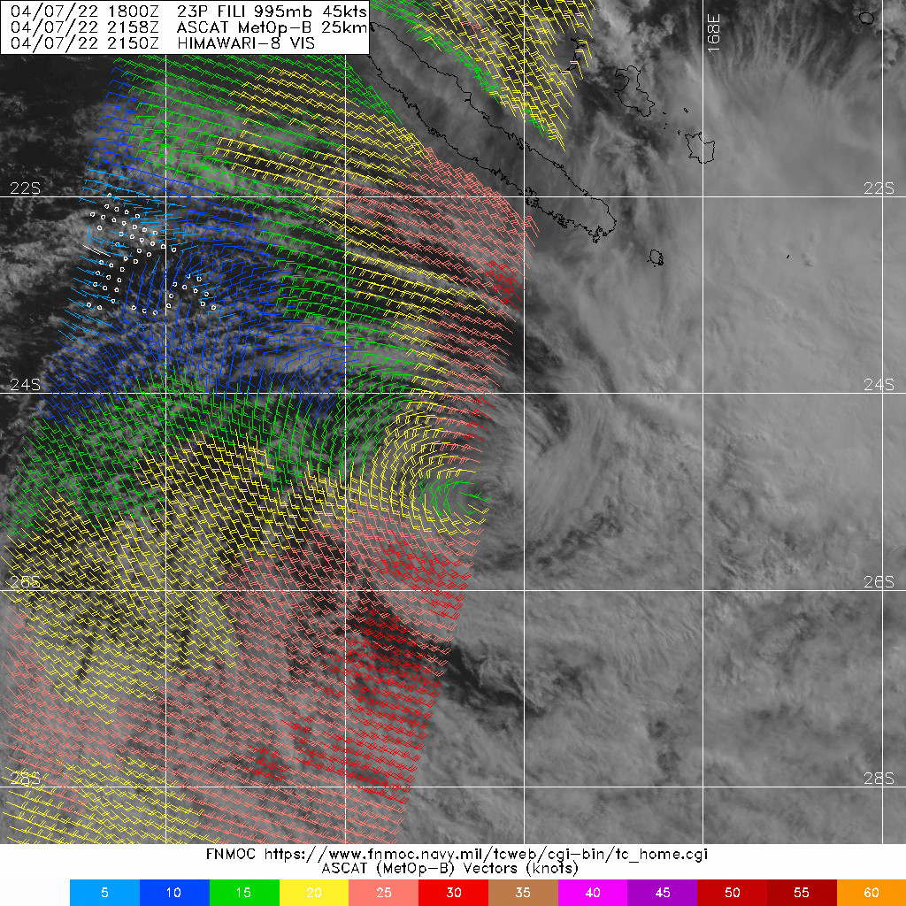Click the right-side 26S latitude label

(879, 582)
